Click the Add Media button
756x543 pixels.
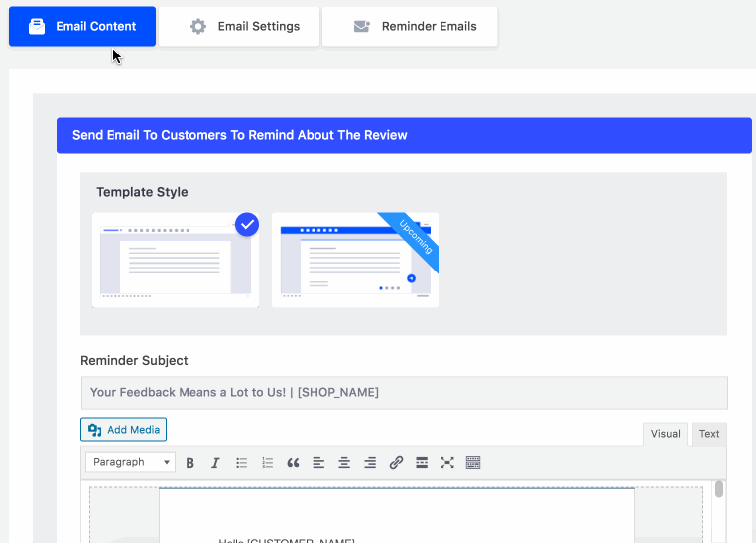[124, 430]
